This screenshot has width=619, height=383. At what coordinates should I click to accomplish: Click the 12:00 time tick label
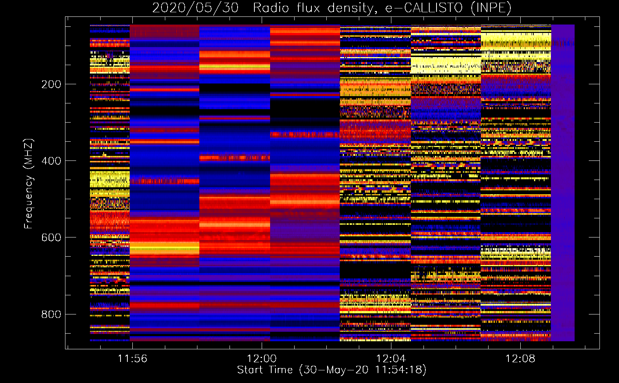(262, 359)
